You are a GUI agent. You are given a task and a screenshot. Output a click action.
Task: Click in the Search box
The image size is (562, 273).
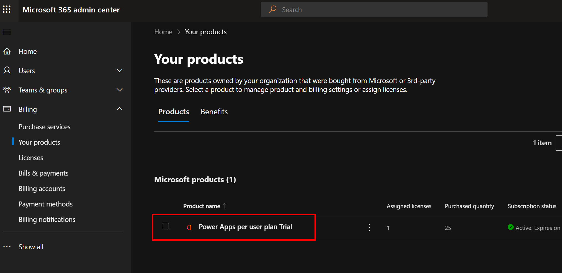pos(374,10)
